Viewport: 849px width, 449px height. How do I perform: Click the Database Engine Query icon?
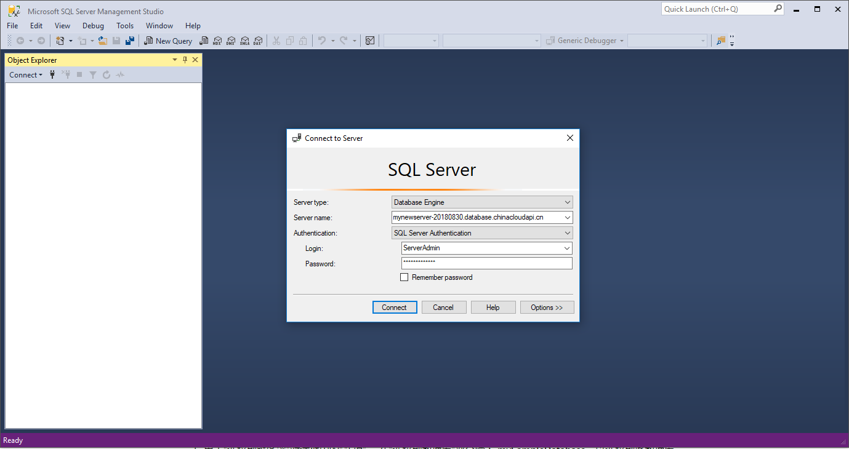tap(204, 41)
